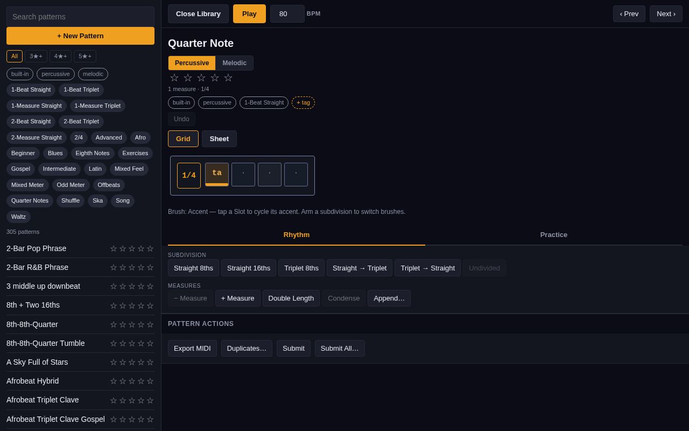Image resolution: width=689 pixels, height=431 pixels.
Task: Start playback with Play button
Action: tap(249, 14)
